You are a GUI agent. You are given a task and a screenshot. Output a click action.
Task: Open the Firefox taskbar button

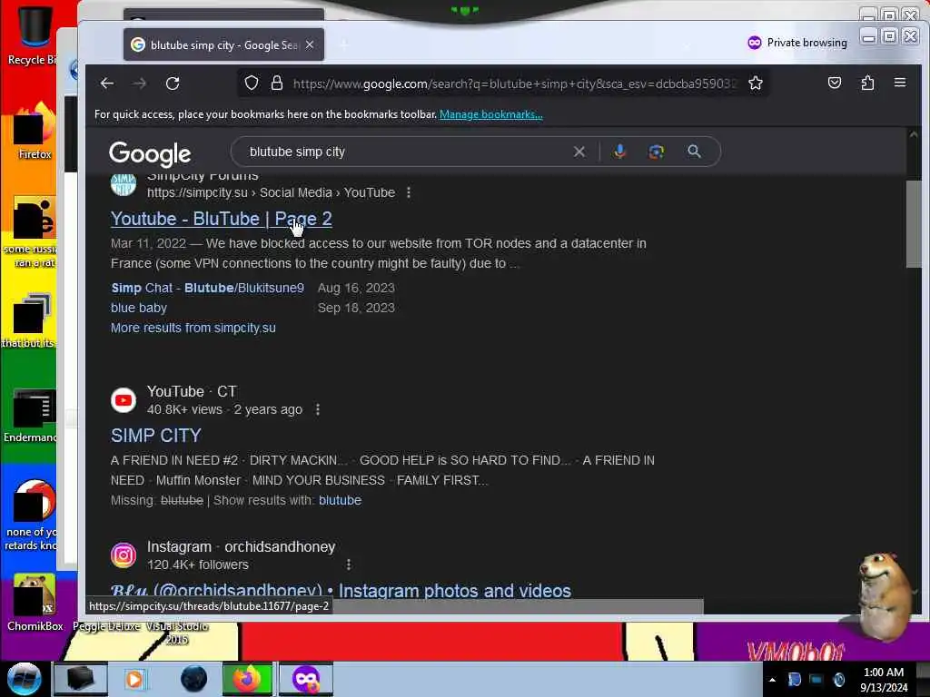248,679
